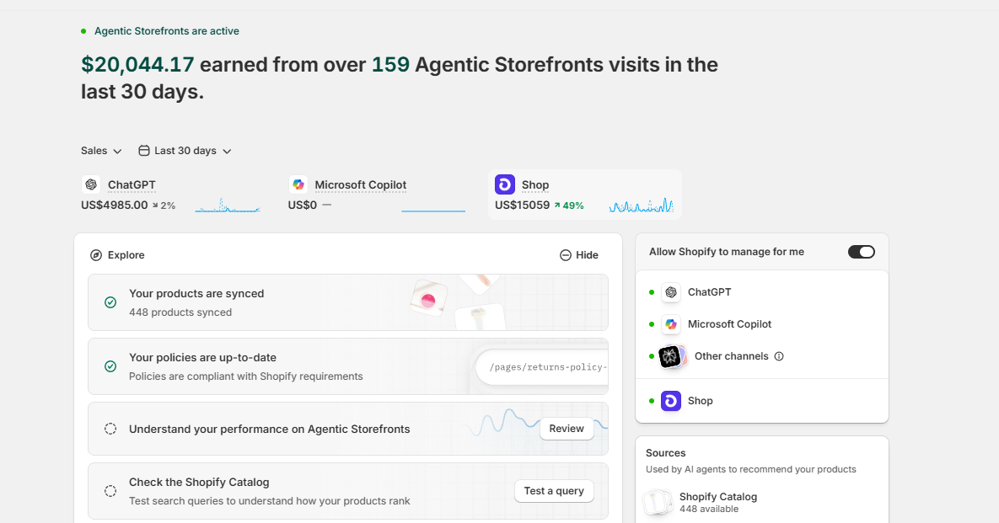Select the Microsoft Copilot channel row
This screenshot has height=523, width=999.
coord(762,324)
